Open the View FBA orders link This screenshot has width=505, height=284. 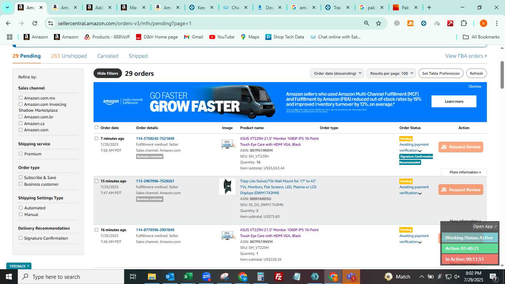[466, 56]
